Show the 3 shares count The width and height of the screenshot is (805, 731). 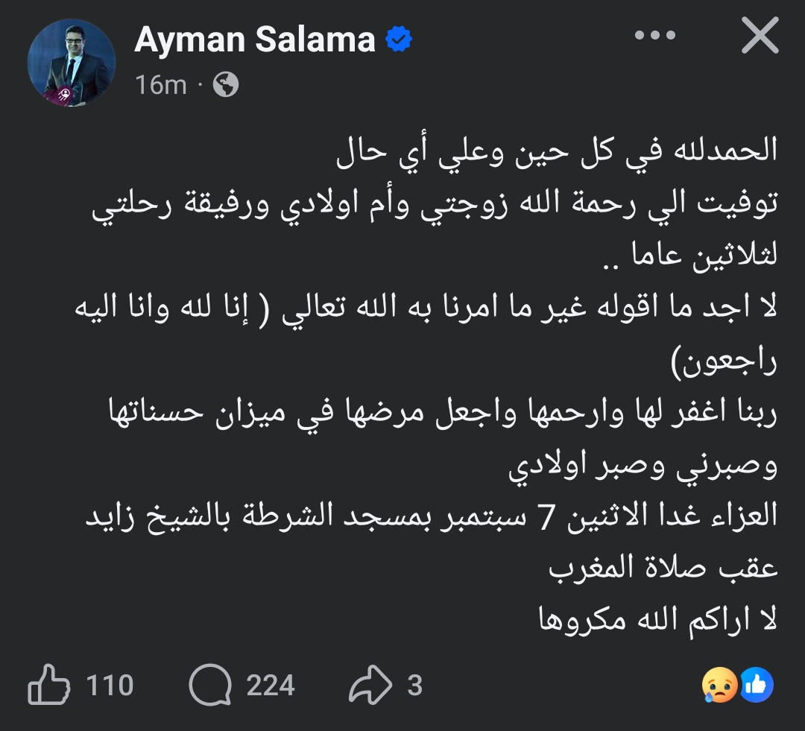coord(415,685)
